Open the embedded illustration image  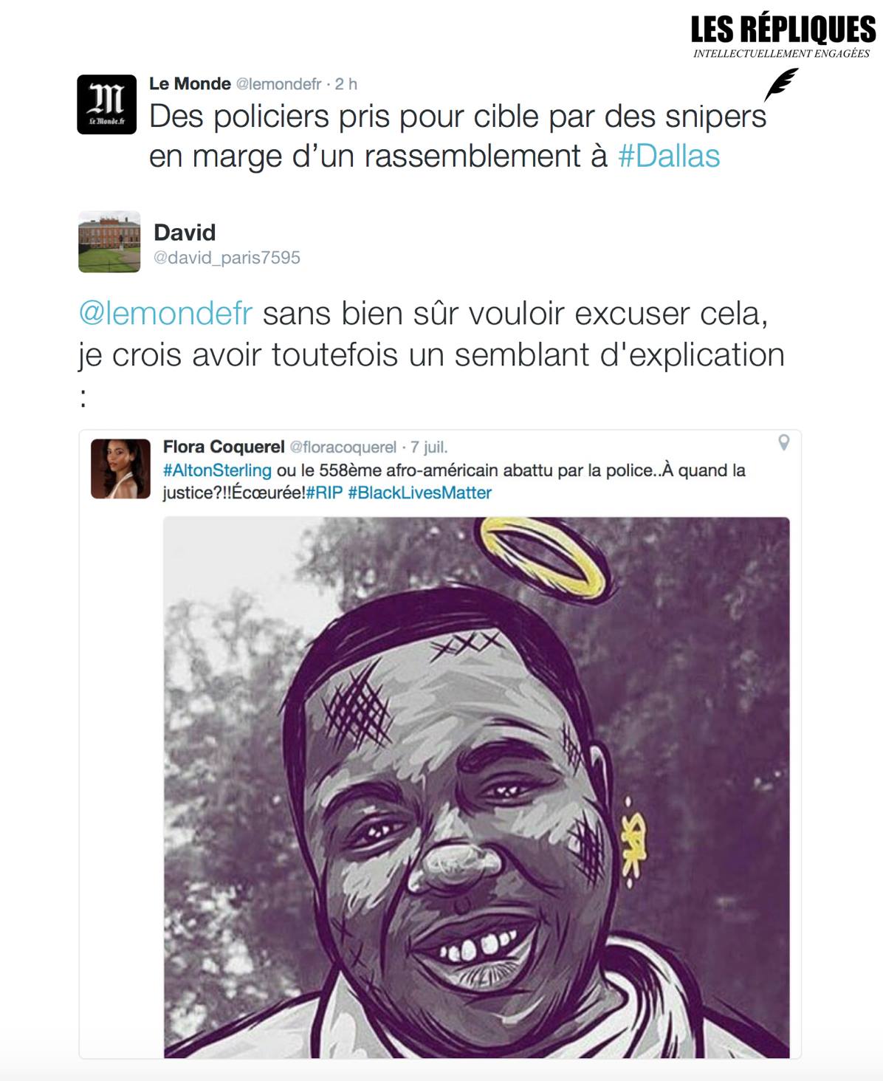click(476, 787)
